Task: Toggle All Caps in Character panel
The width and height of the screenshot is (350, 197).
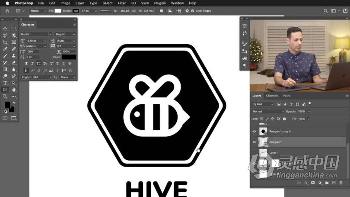Action: 38,64
